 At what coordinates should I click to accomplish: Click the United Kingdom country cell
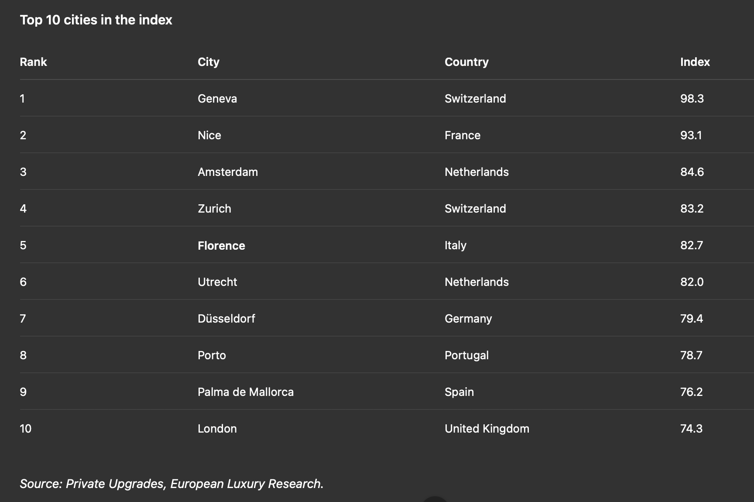point(487,429)
